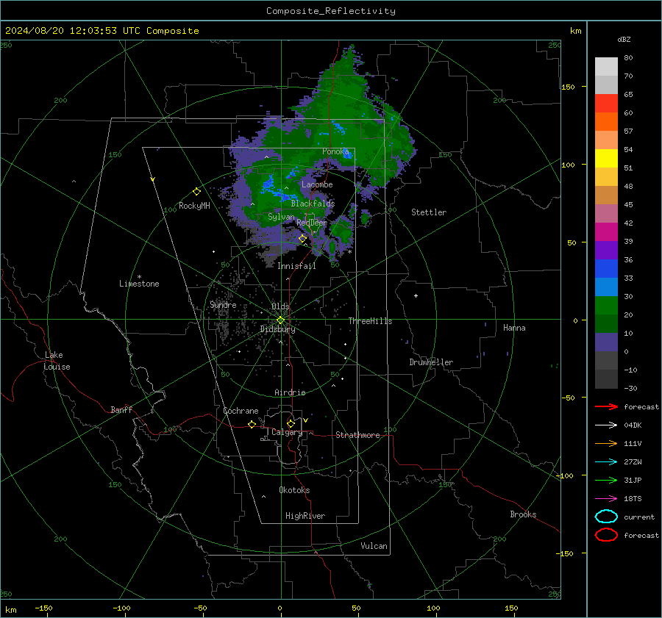This screenshot has width=662, height=618.
Task: Click the red forecast arrow in legend
Action: [x=606, y=406]
